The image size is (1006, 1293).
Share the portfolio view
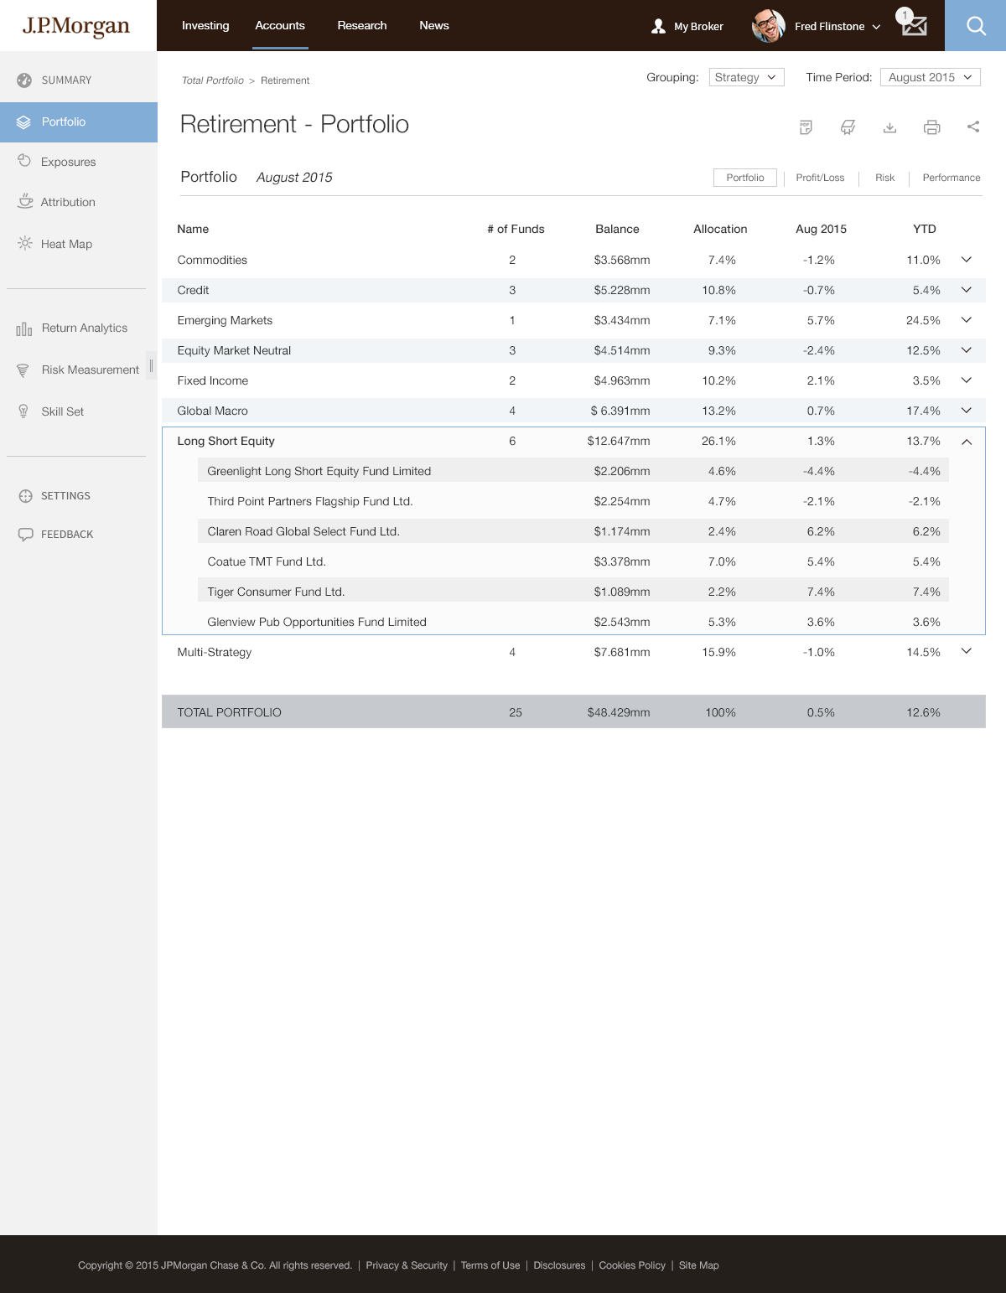pyautogui.click(x=972, y=127)
